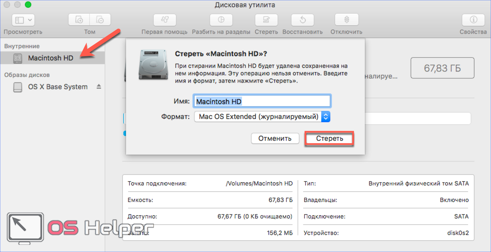Click the Unmount toolbar icon
This screenshot has height=252, width=491.
tap(346, 20)
